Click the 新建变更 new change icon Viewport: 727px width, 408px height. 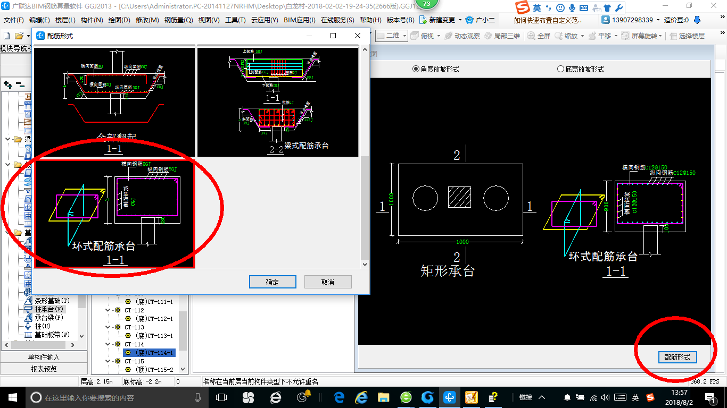point(424,20)
